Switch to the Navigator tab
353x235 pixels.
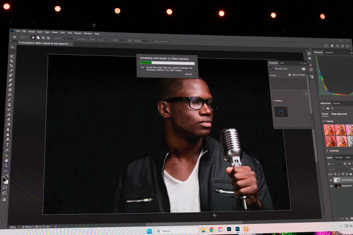click(329, 53)
